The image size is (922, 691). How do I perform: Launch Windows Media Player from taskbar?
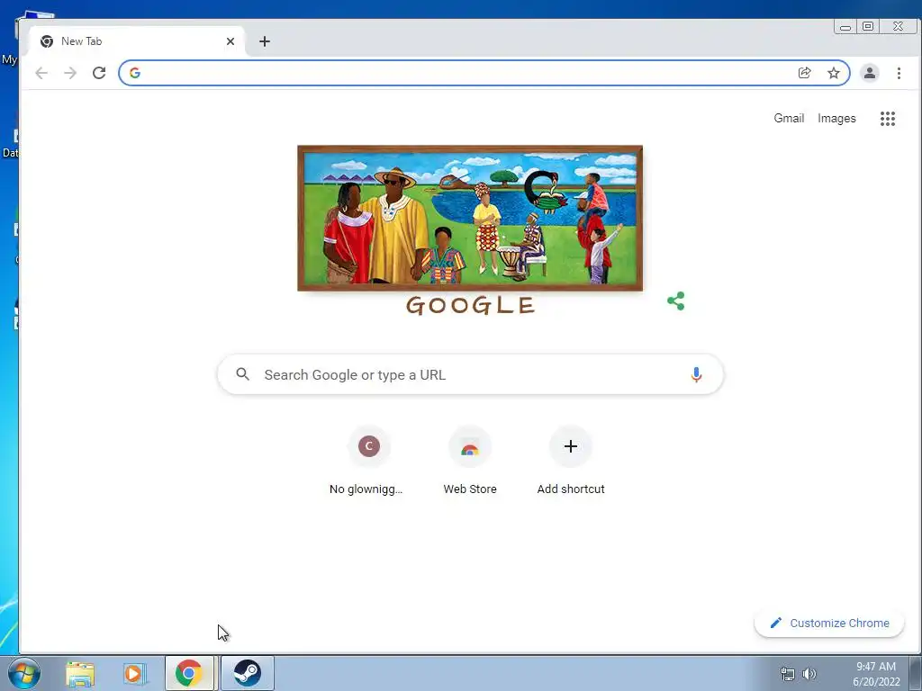click(135, 673)
